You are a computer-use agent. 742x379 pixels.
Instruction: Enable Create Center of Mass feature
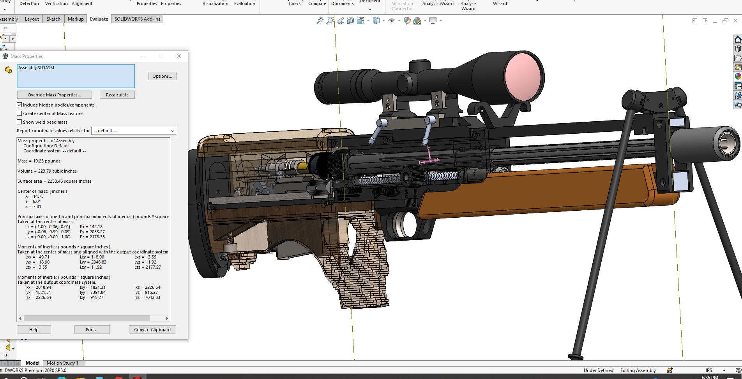19,114
